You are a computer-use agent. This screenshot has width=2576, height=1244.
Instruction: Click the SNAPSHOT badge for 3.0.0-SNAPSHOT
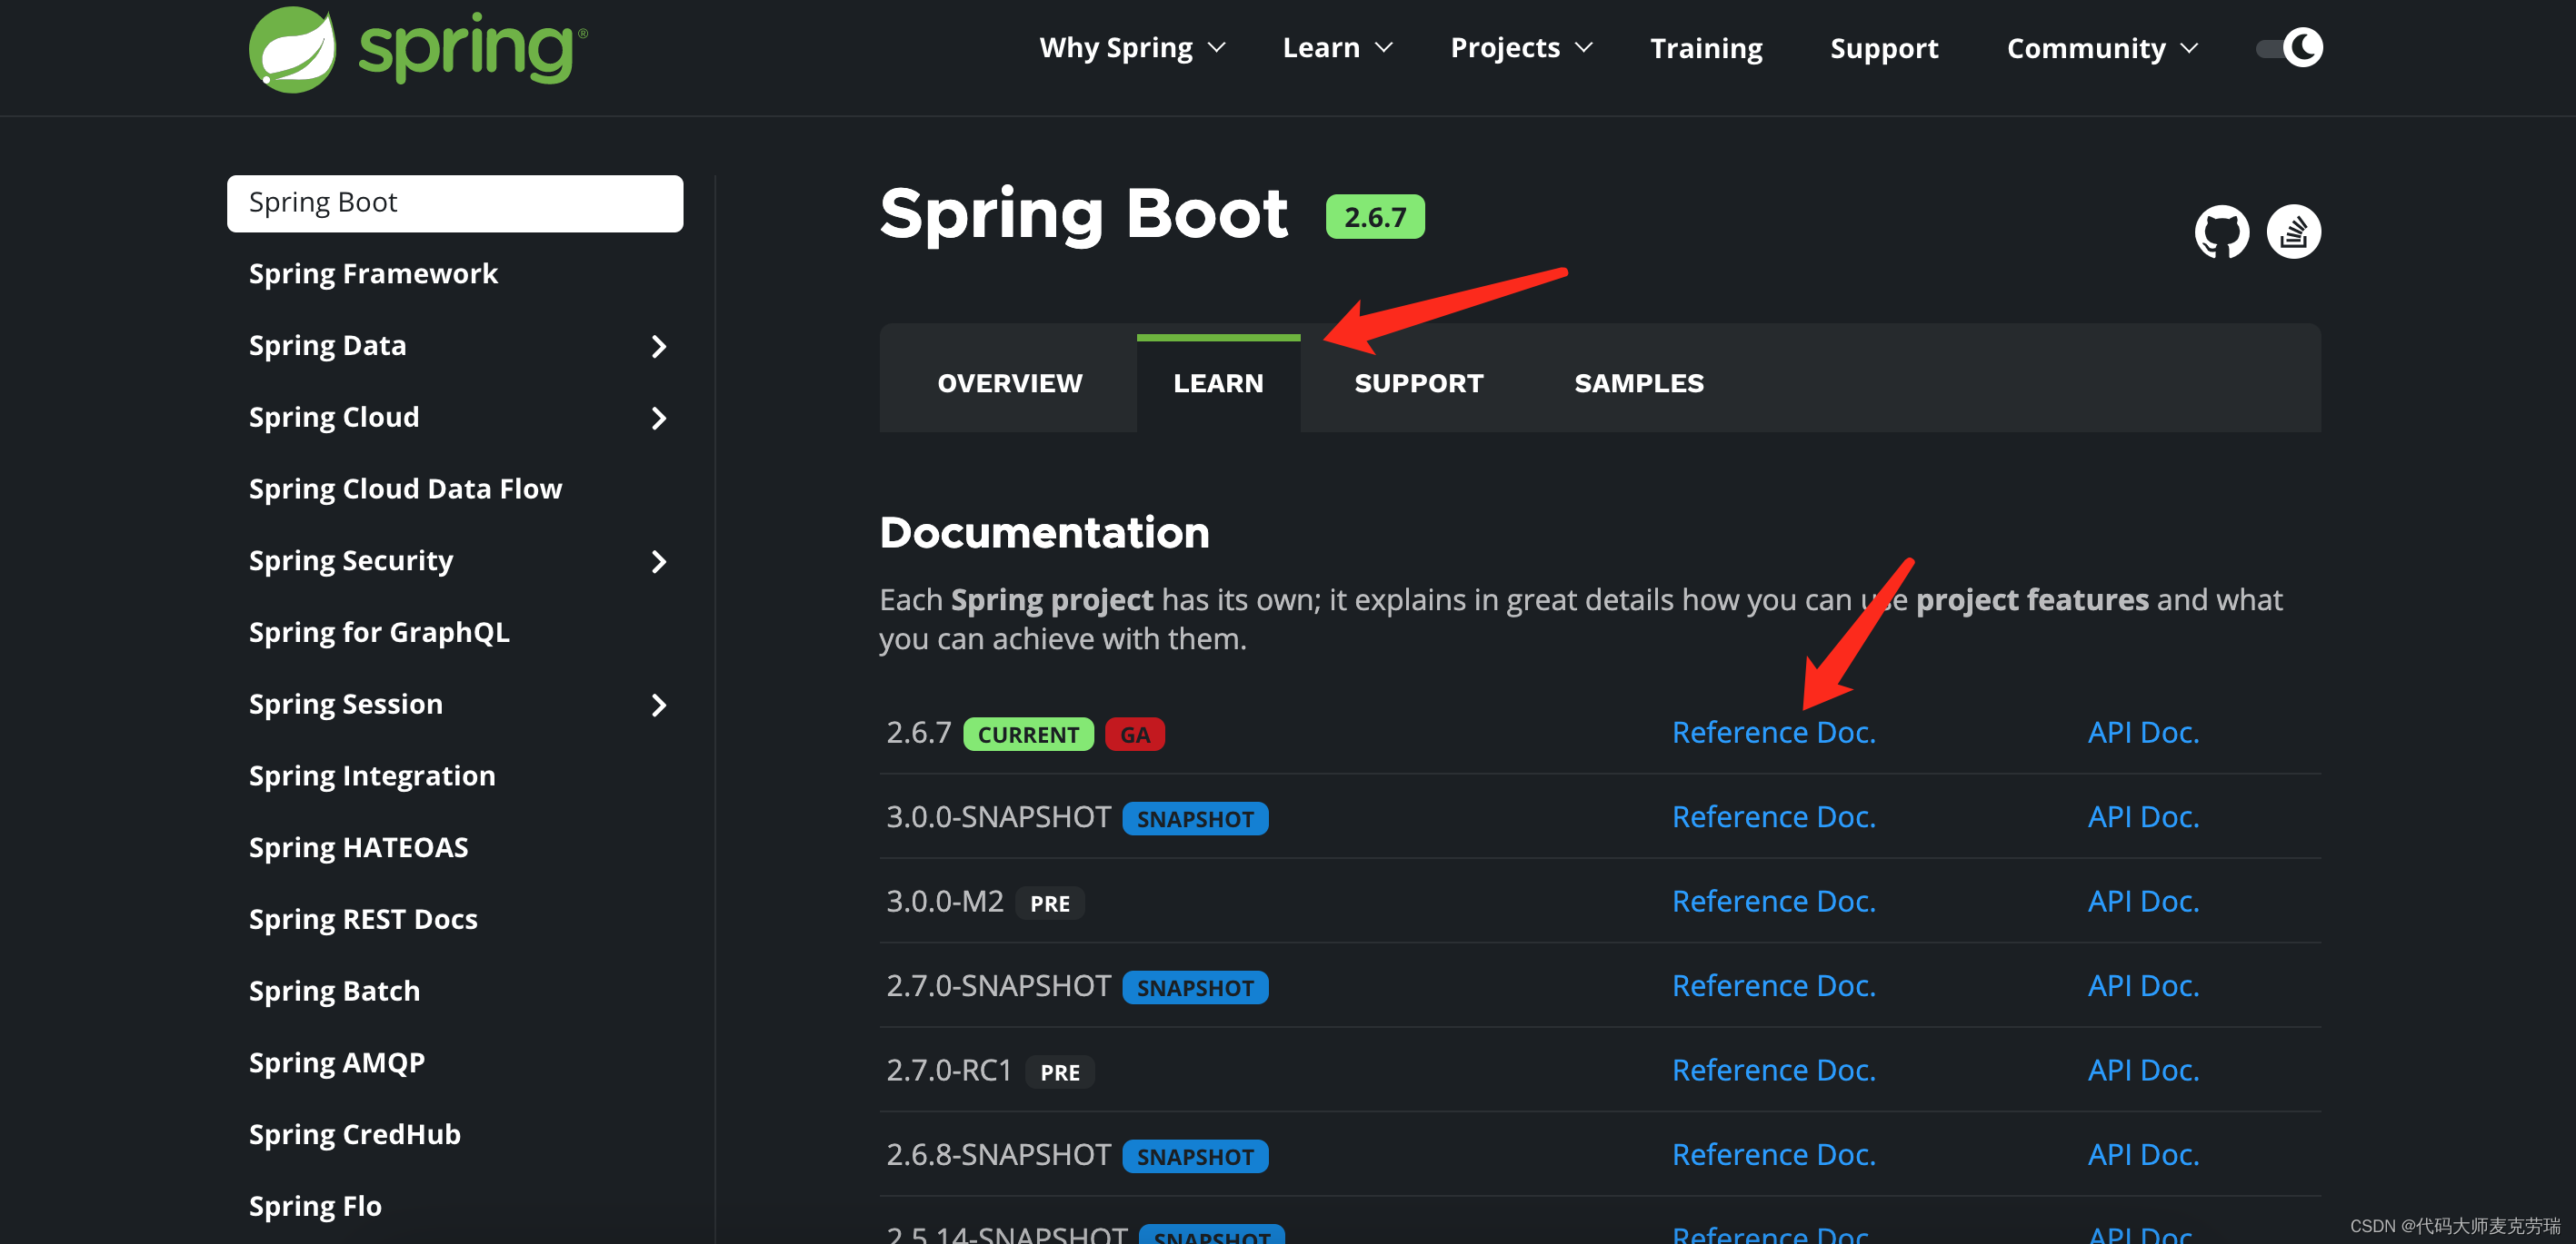point(1195,818)
